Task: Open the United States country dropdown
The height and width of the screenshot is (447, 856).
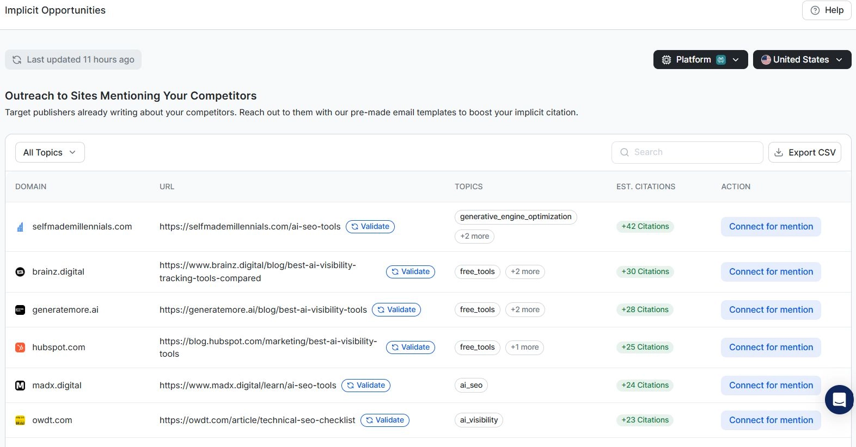Action: click(x=802, y=60)
